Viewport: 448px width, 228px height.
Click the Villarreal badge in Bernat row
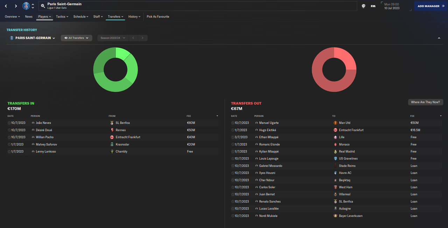pos(336,194)
